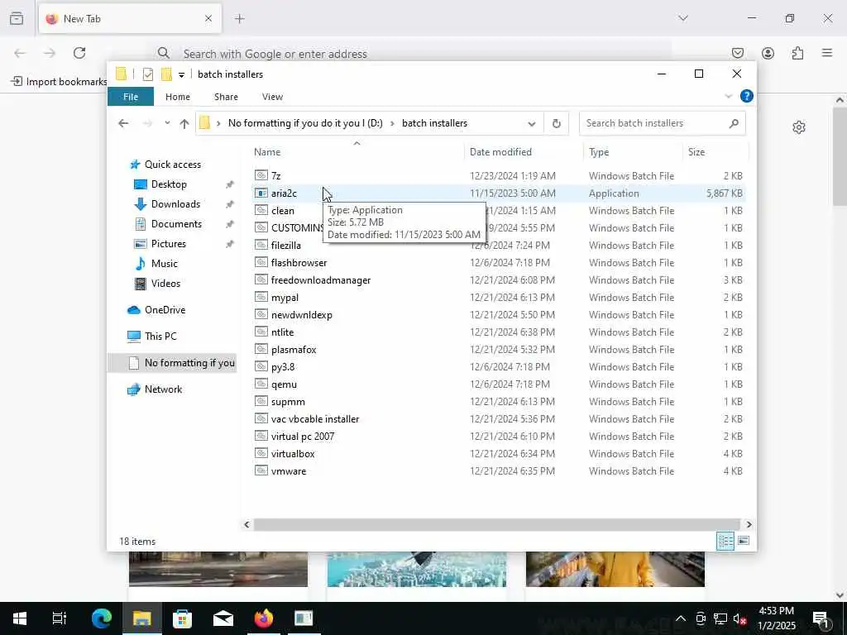The height and width of the screenshot is (635, 847).
Task: Open address bar previous locations dropdown
Action: point(532,123)
